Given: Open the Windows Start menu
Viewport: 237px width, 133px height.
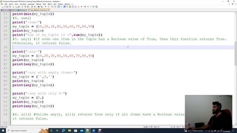Looking at the screenshot, I should (x=3, y=130).
